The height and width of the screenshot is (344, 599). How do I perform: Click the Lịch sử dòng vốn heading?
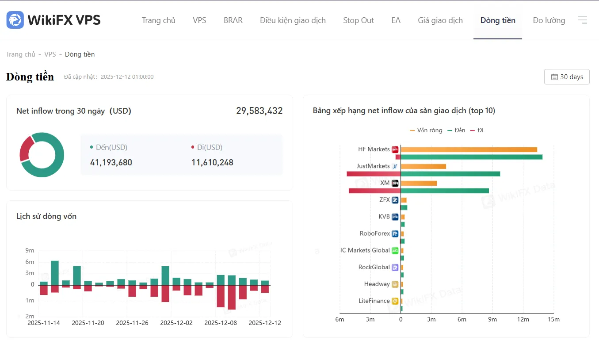(x=46, y=216)
